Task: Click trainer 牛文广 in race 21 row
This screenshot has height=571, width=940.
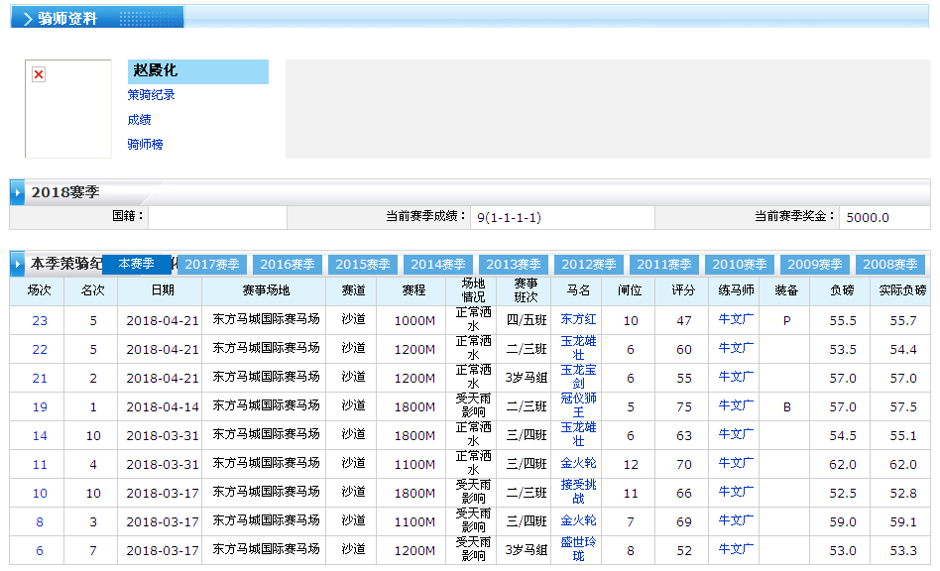Action: click(736, 378)
